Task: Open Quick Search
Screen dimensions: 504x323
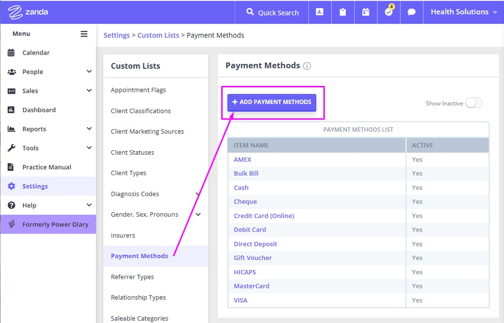Action: [x=271, y=12]
